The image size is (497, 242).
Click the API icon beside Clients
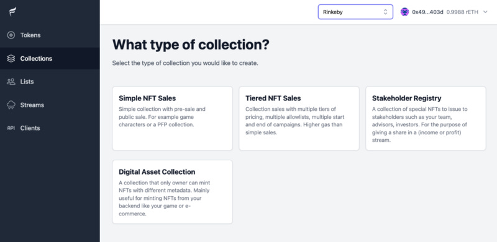(x=11, y=128)
